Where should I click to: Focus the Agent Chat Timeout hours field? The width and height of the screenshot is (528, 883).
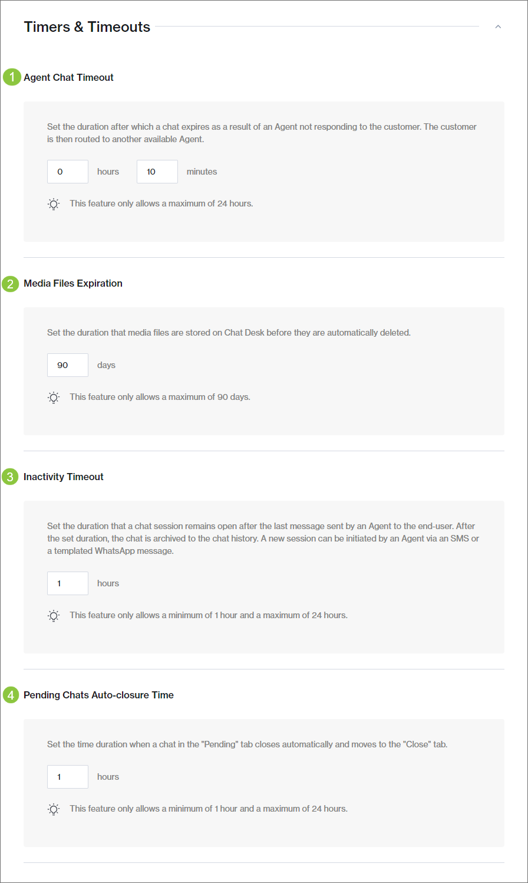68,172
